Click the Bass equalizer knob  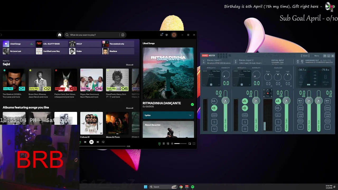[268, 77]
